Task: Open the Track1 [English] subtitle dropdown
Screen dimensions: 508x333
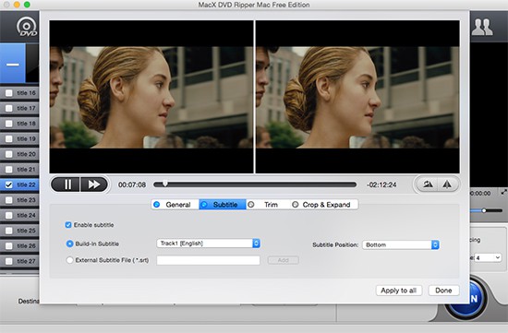Action: pyautogui.click(x=208, y=244)
